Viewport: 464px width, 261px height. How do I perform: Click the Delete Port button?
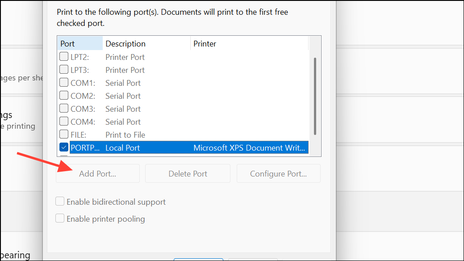[188, 174]
